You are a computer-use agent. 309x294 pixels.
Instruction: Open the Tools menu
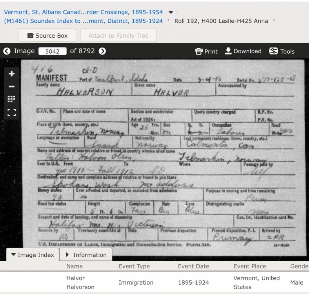click(282, 51)
